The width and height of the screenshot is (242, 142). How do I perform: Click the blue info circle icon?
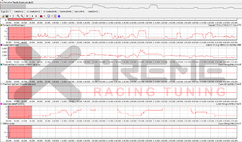tap(59, 16)
